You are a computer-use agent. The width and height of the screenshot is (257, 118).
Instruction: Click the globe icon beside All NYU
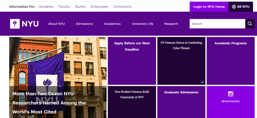pyautogui.click(x=234, y=7)
